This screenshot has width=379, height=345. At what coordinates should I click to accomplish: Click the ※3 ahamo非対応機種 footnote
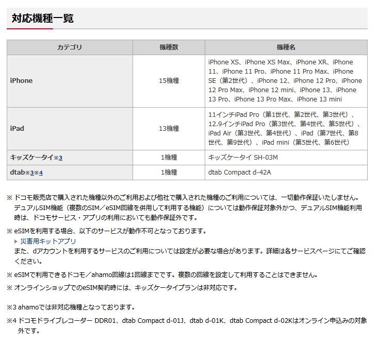[x=71, y=307]
